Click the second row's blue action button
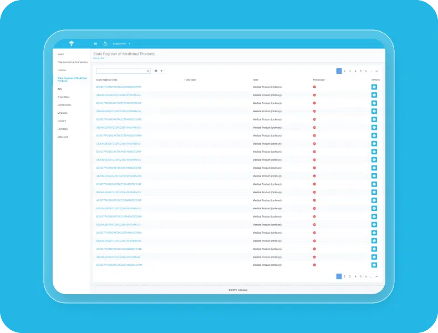The height and width of the screenshot is (333, 438). point(374,95)
